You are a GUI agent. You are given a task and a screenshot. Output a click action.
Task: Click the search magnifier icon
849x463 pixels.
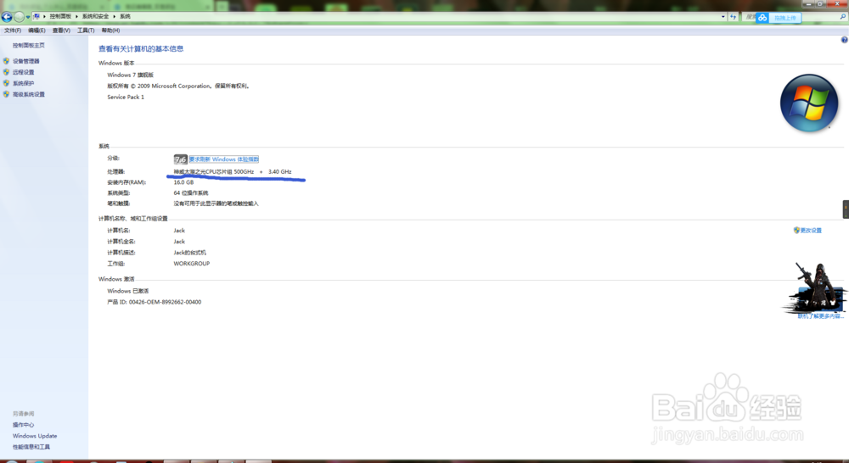click(843, 17)
